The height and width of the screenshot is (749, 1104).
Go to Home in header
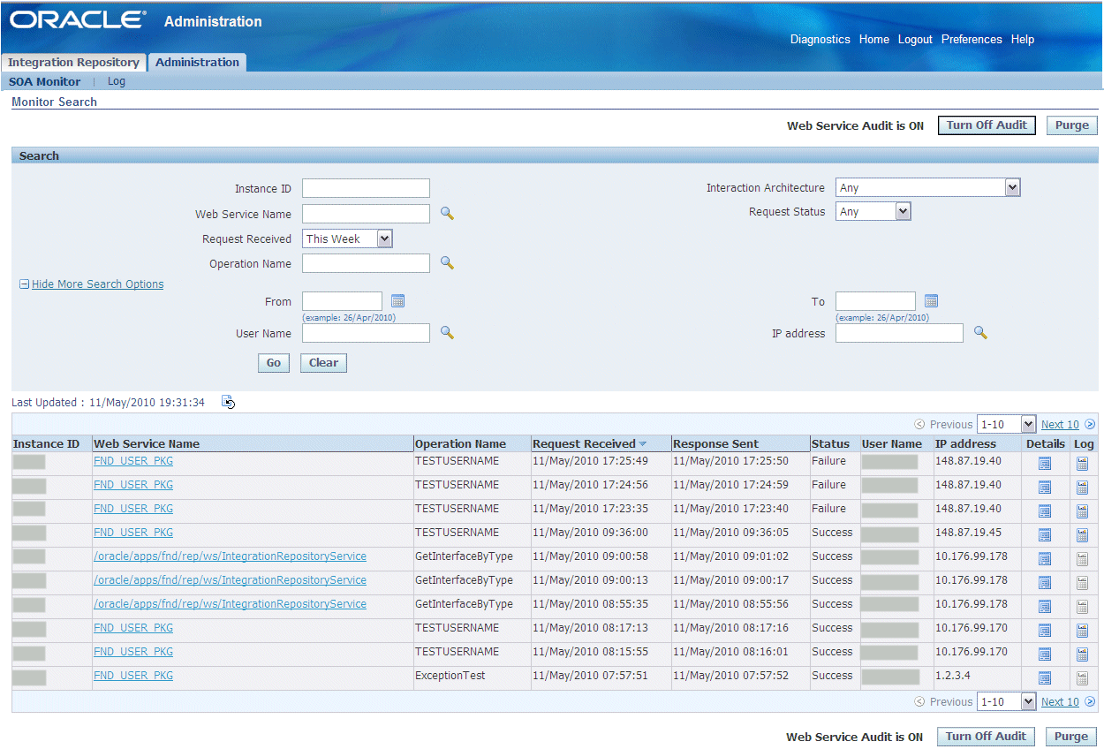click(x=874, y=40)
